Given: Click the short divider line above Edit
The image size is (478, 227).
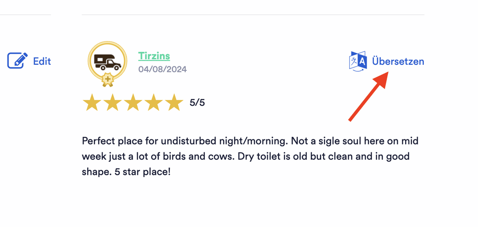Looking at the screenshot, I should 25,14.
